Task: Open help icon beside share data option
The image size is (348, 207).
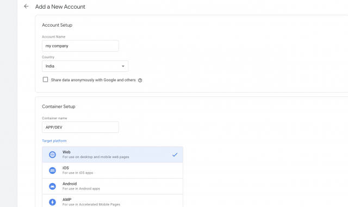Action: tap(140, 80)
